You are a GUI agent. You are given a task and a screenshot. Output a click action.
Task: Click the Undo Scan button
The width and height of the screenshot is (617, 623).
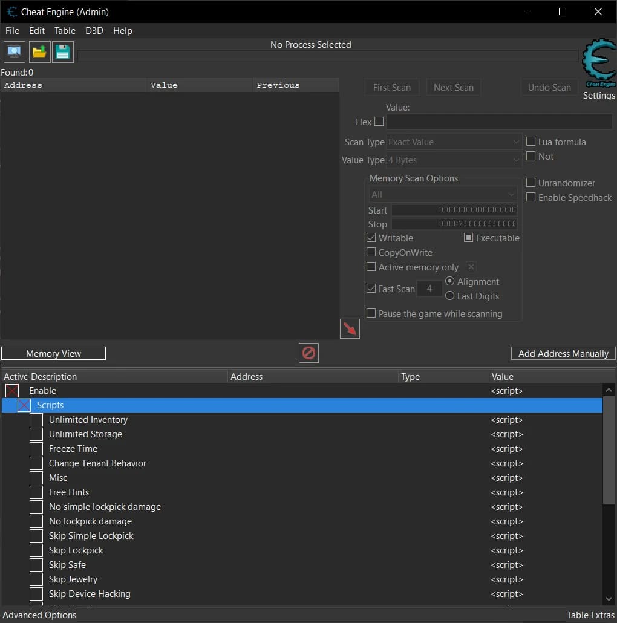point(549,88)
